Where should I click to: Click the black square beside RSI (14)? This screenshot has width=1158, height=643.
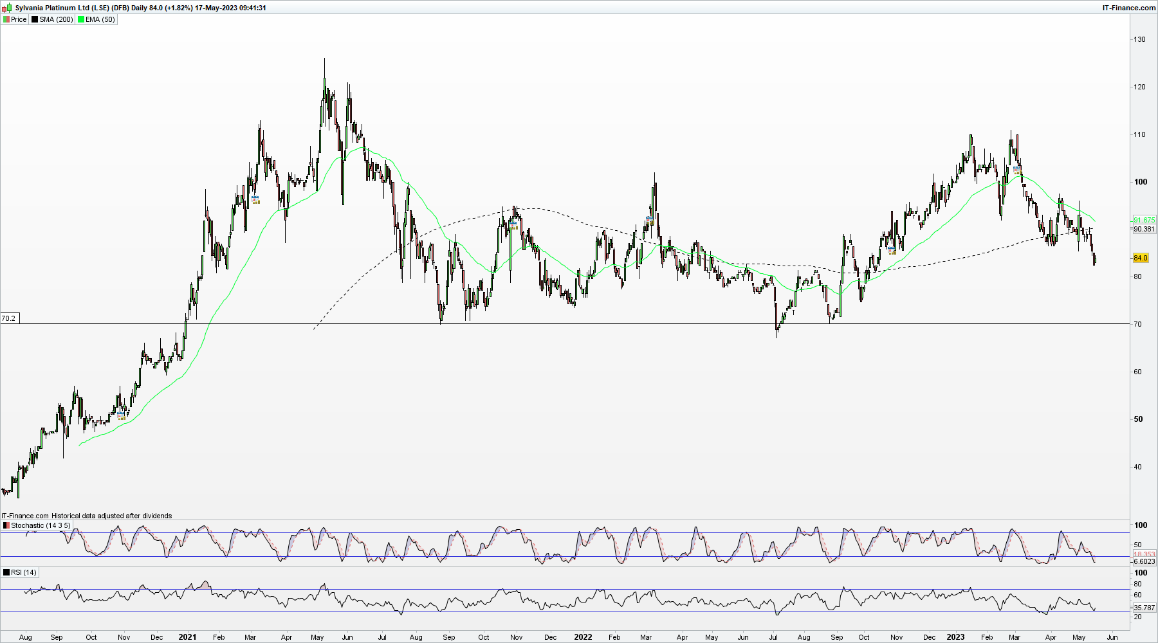click(6, 572)
